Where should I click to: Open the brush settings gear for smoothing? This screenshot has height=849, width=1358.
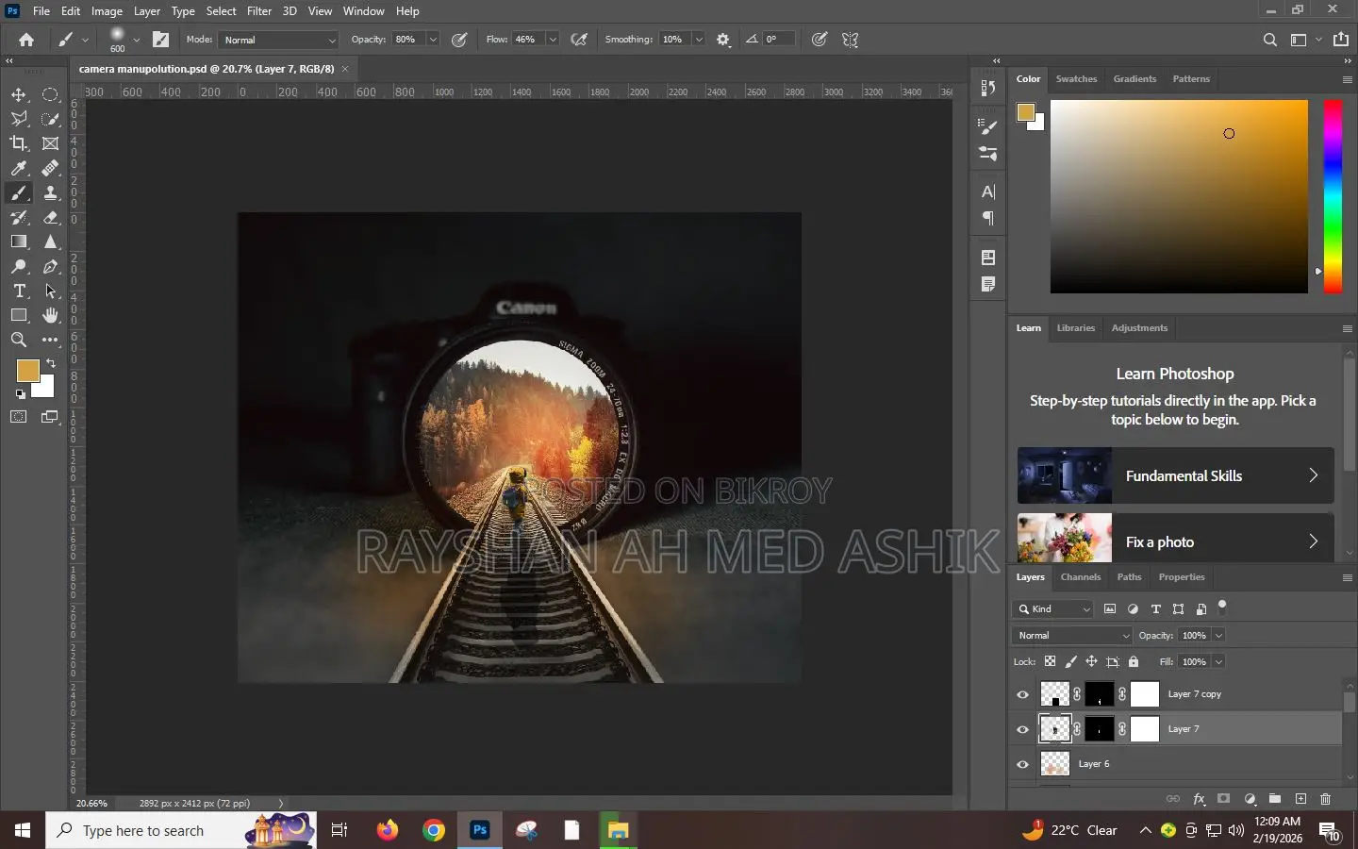[723, 40]
